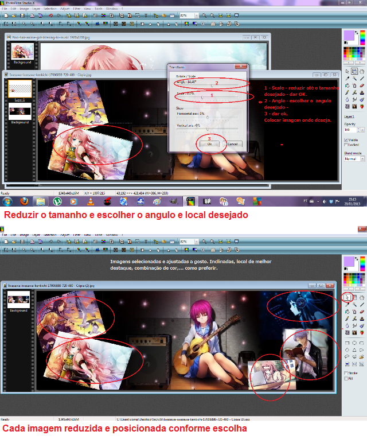Select the Ellipse selection shape
This screenshot has height=443, width=367.
pos(354,343)
